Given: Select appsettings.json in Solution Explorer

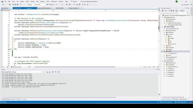Looking at the screenshot, I should (x=172, y=57).
